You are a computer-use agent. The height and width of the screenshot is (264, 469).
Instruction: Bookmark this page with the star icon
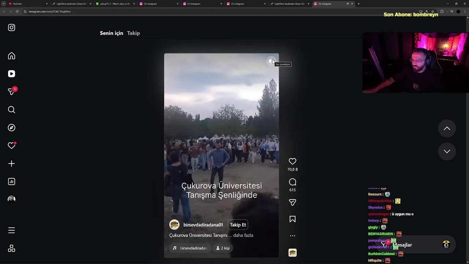[x=432, y=11]
